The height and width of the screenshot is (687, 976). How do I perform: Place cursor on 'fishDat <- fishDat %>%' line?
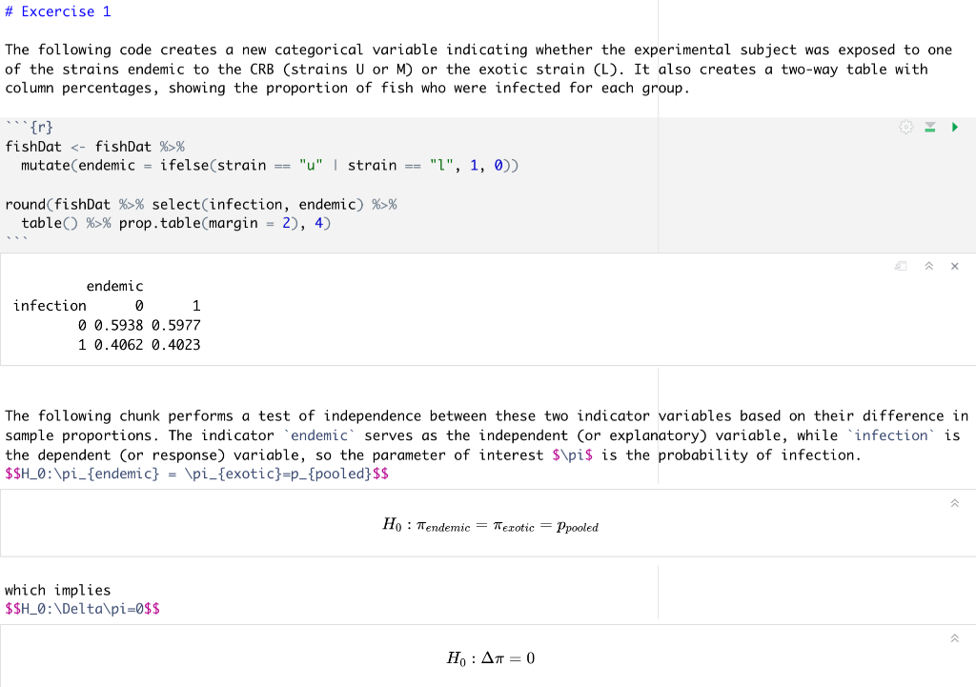tap(94, 147)
